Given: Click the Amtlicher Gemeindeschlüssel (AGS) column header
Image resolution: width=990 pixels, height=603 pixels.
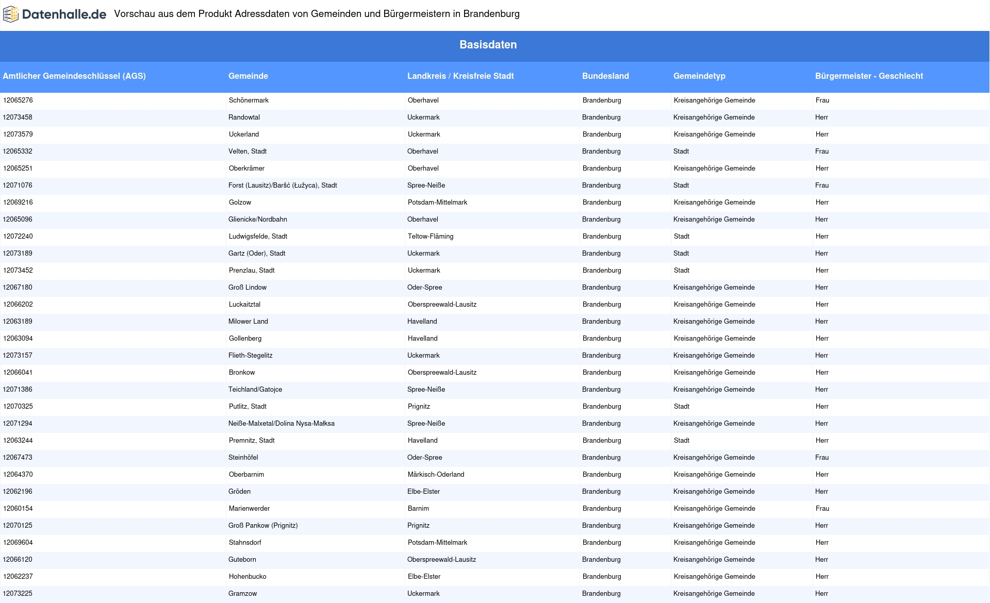Looking at the screenshot, I should pyautogui.click(x=74, y=76).
